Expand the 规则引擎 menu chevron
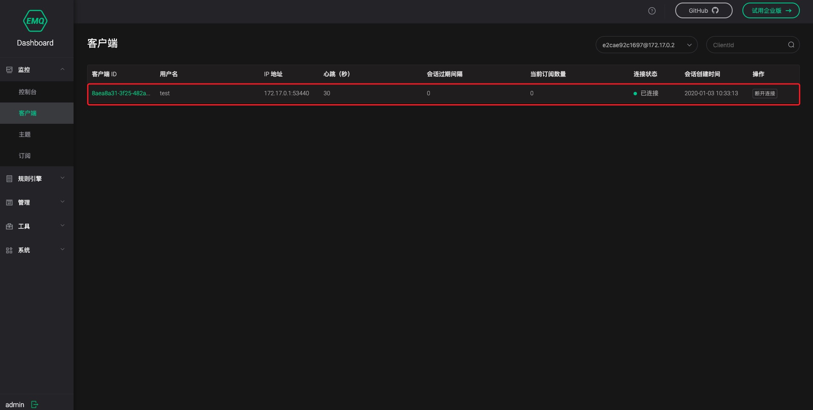Viewport: 813px width, 410px height. pos(63,178)
